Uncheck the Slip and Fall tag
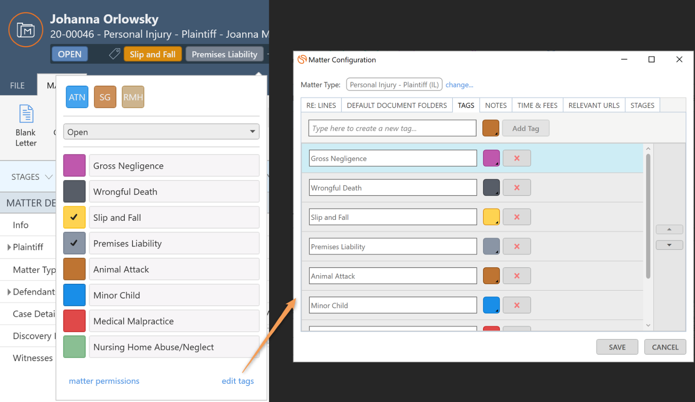 tap(74, 217)
